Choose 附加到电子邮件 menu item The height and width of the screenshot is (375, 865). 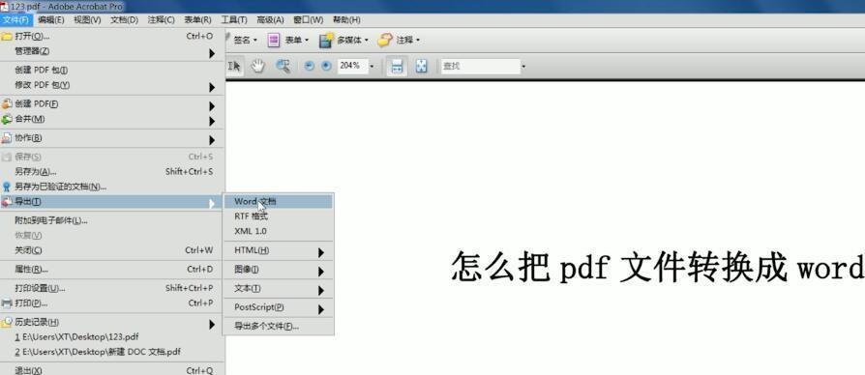[112, 220]
